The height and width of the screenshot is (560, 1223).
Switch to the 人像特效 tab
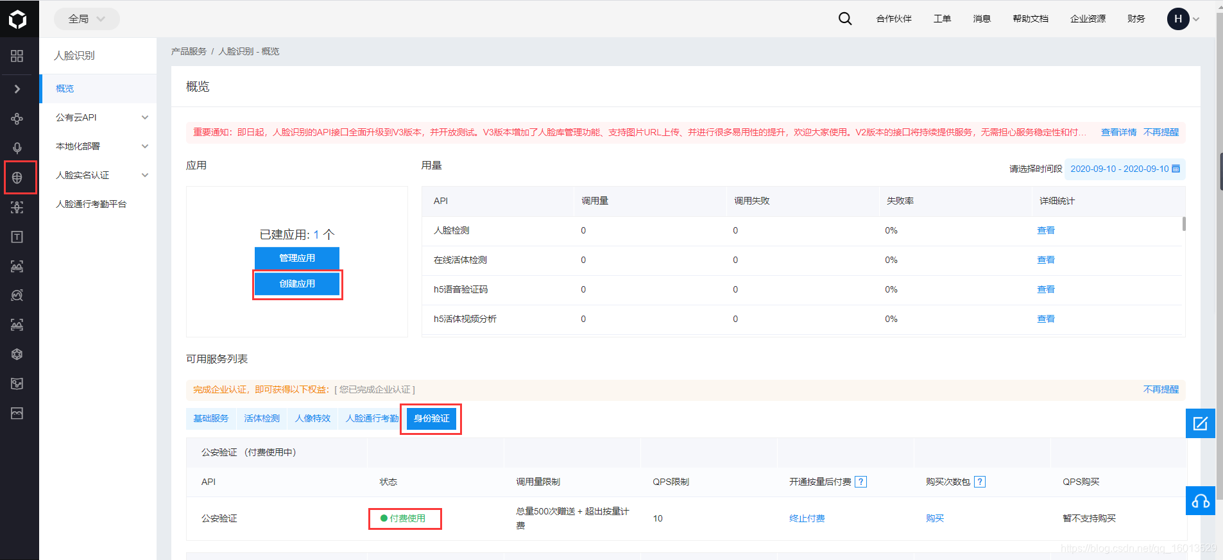tap(312, 418)
